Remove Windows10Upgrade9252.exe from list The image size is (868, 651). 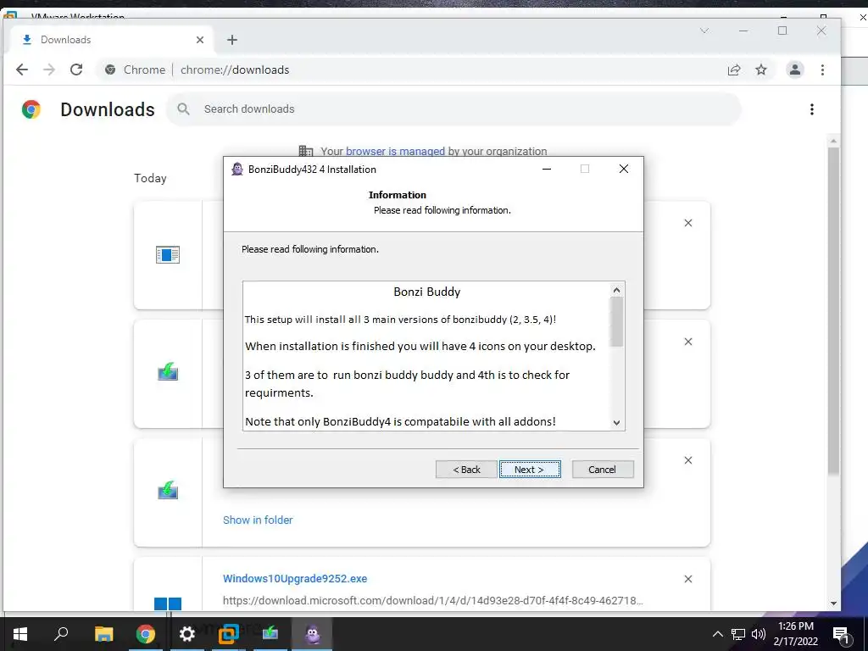pyautogui.click(x=688, y=579)
